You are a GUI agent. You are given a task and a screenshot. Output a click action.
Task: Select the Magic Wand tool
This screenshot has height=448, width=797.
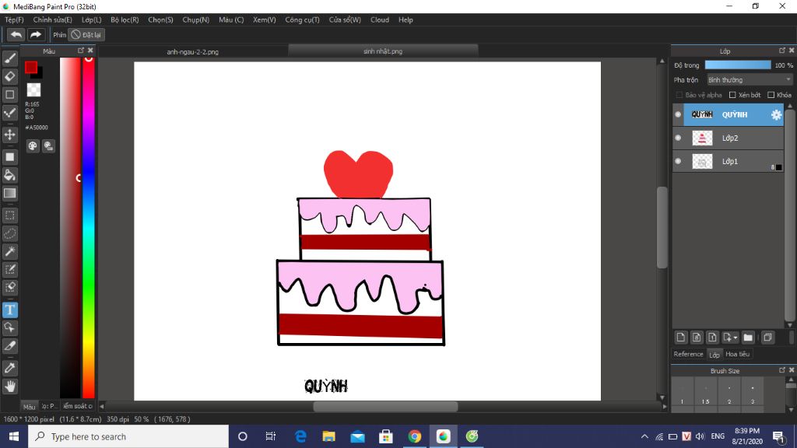pos(9,251)
